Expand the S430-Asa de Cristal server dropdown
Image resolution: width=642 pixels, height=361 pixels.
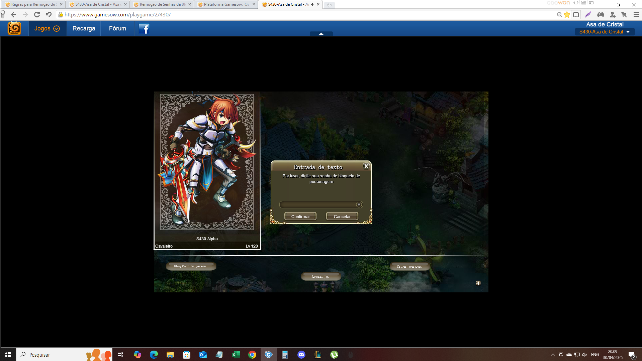pyautogui.click(x=605, y=32)
